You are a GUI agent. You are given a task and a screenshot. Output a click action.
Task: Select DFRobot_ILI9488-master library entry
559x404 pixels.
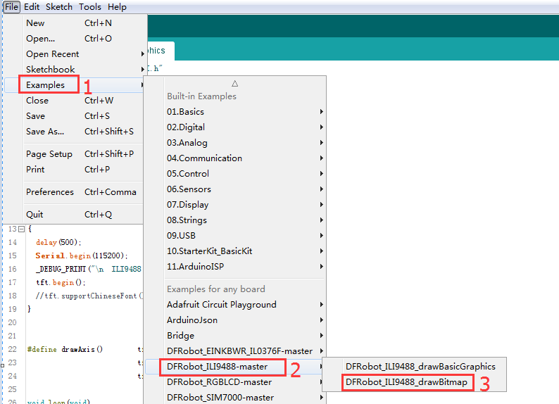[x=235, y=367]
